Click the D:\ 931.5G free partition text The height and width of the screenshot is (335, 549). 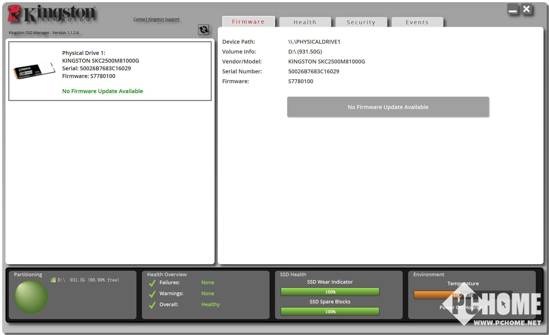(x=88, y=280)
